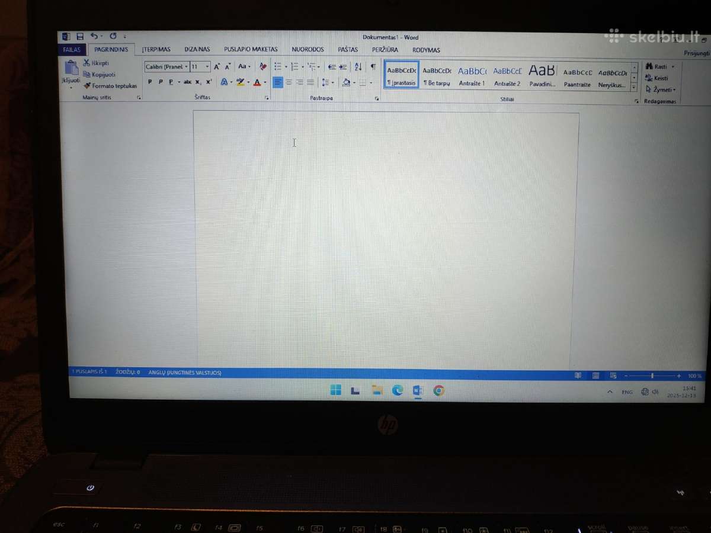Open highlight color dropdown arrow
The image size is (711, 533).
click(x=248, y=82)
